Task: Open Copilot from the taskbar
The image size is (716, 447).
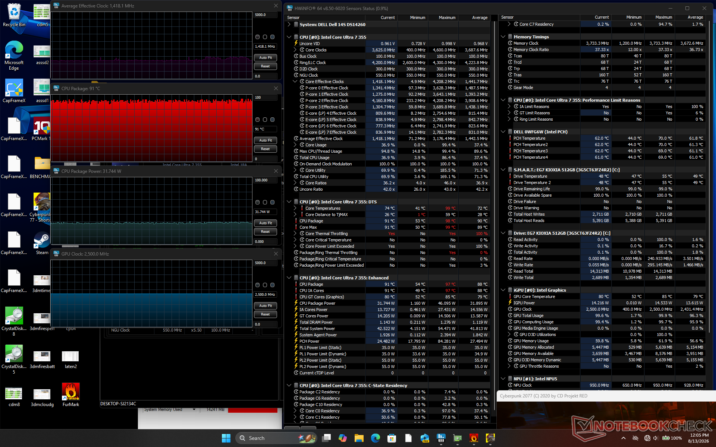Action: pos(343,438)
